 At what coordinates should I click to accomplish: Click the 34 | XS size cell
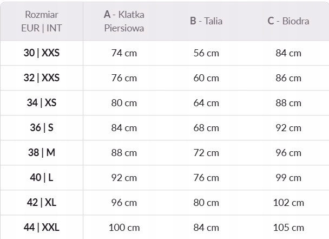[42, 103]
